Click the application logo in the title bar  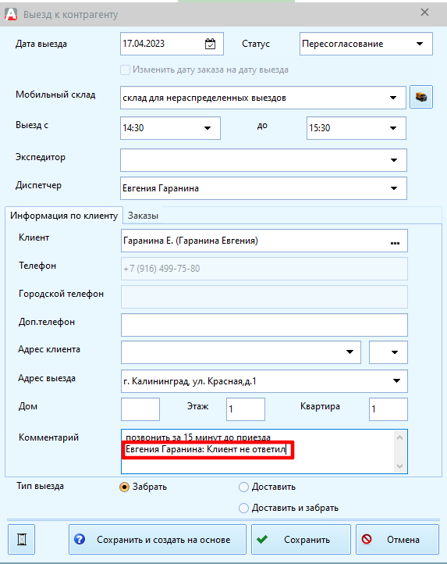click(x=11, y=14)
